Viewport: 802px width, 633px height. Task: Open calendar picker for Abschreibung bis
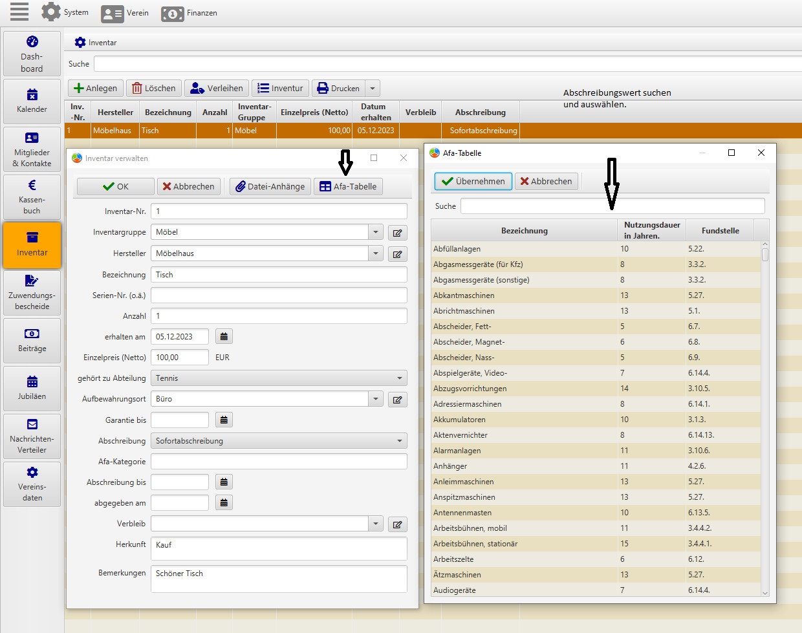click(x=224, y=482)
